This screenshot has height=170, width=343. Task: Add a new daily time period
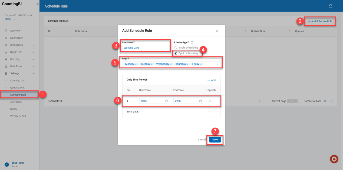pyautogui.click(x=212, y=80)
